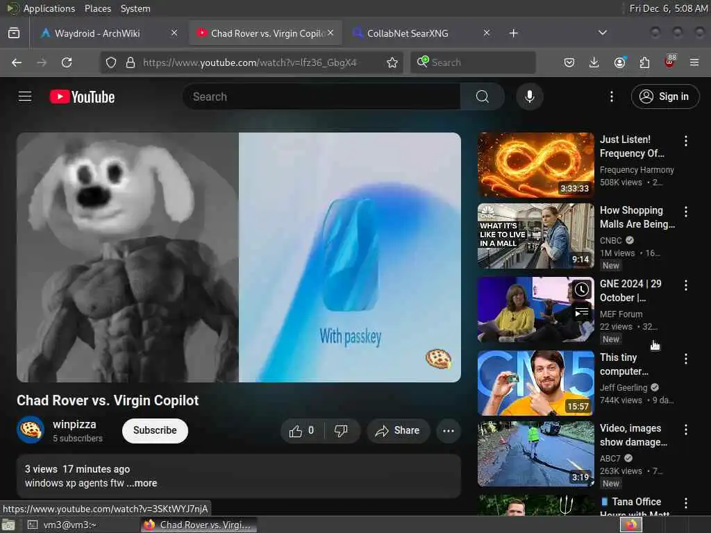Add GNE 2024 video to queue
The image size is (711, 533).
(582, 313)
